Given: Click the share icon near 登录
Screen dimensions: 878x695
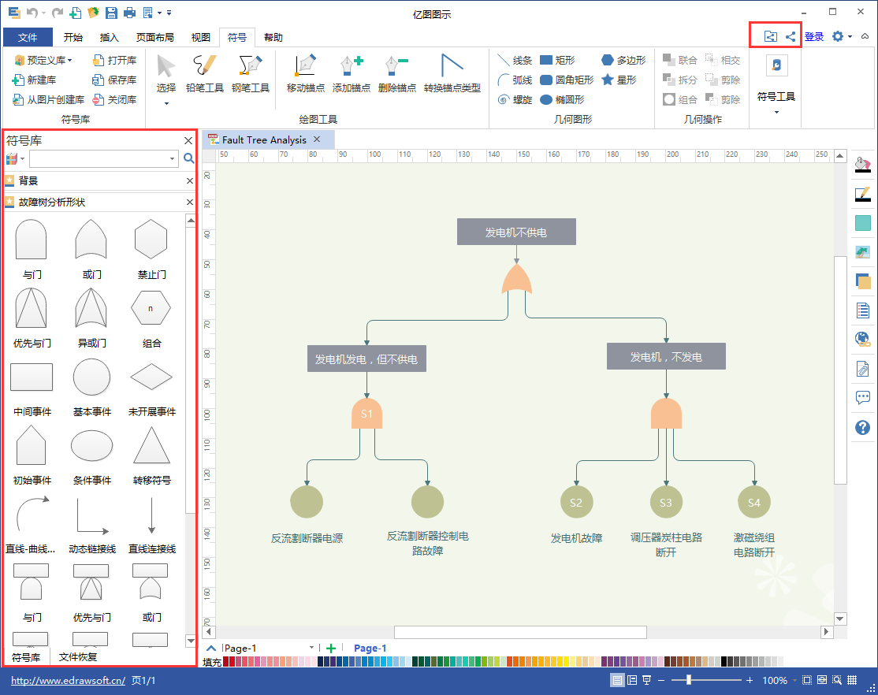Looking at the screenshot, I should (790, 36).
